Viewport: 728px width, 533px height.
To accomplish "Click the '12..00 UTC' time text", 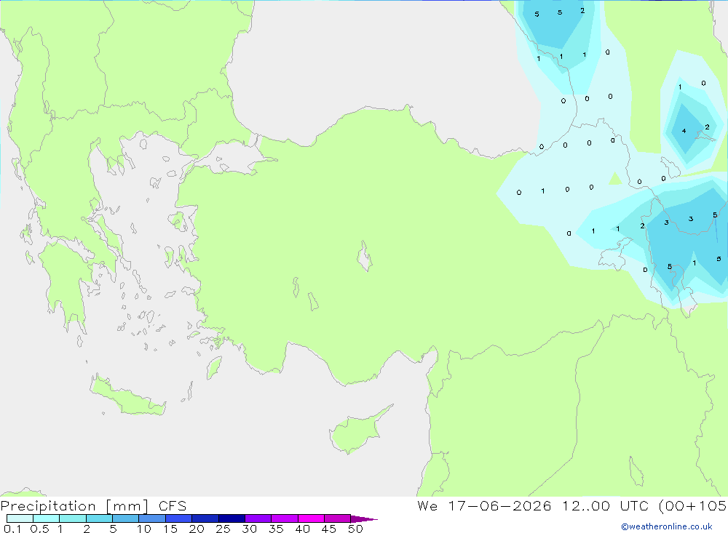I will pyautogui.click(x=607, y=505).
